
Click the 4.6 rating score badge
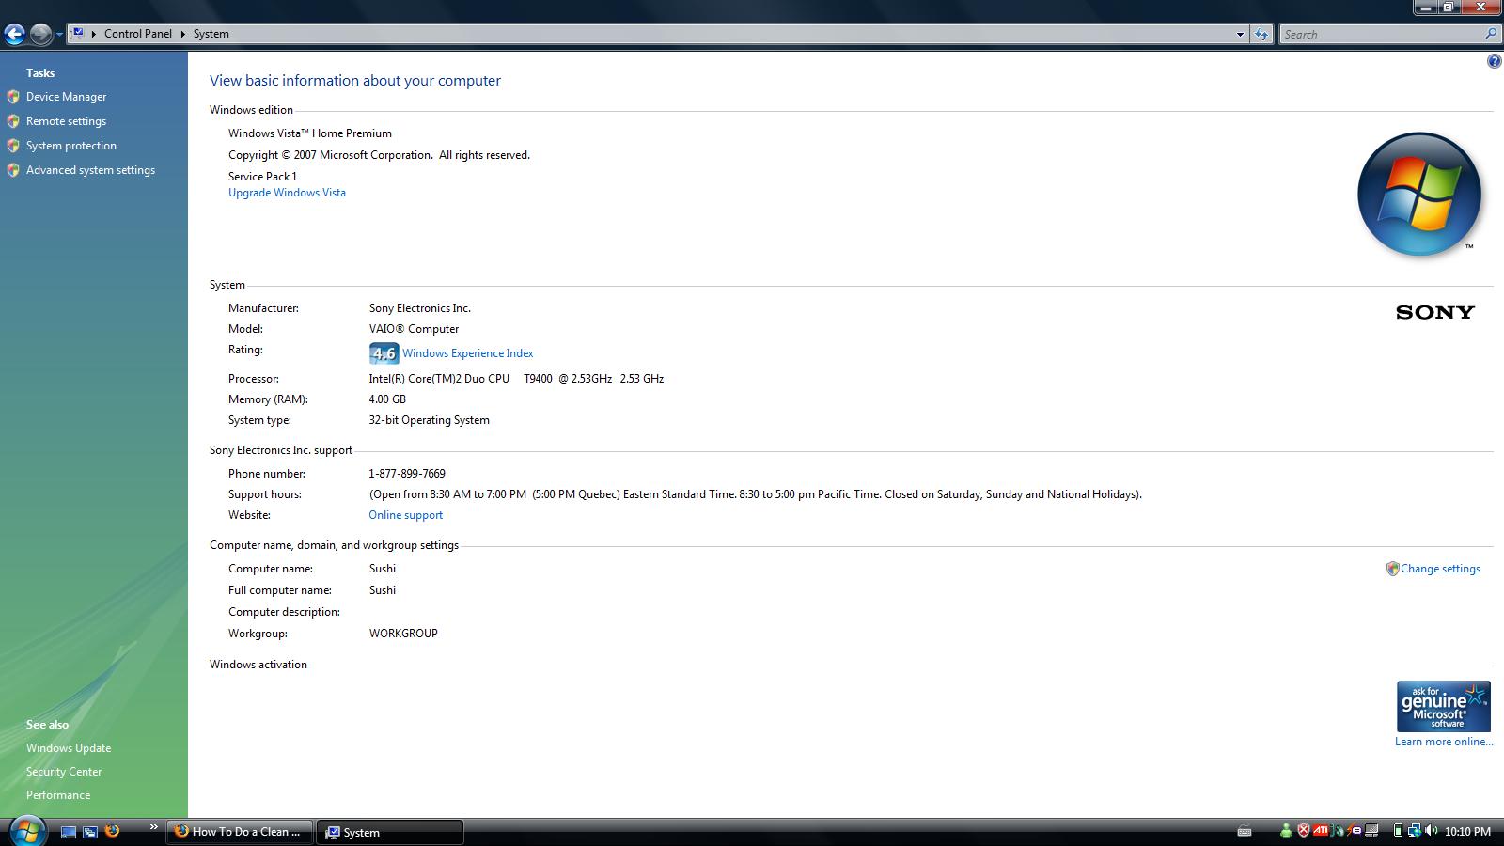click(x=384, y=353)
